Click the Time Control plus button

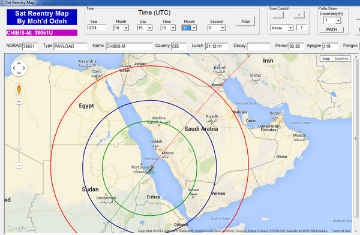click(299, 14)
